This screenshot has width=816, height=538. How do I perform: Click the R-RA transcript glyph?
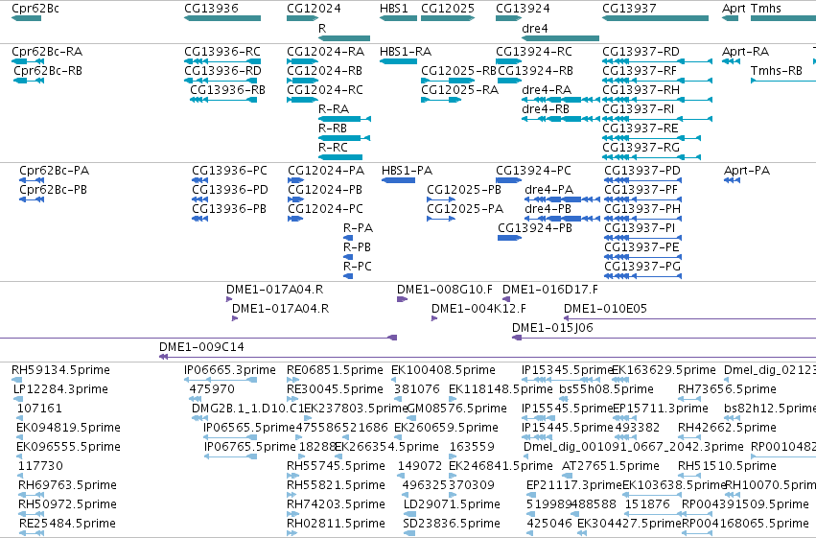(344, 119)
